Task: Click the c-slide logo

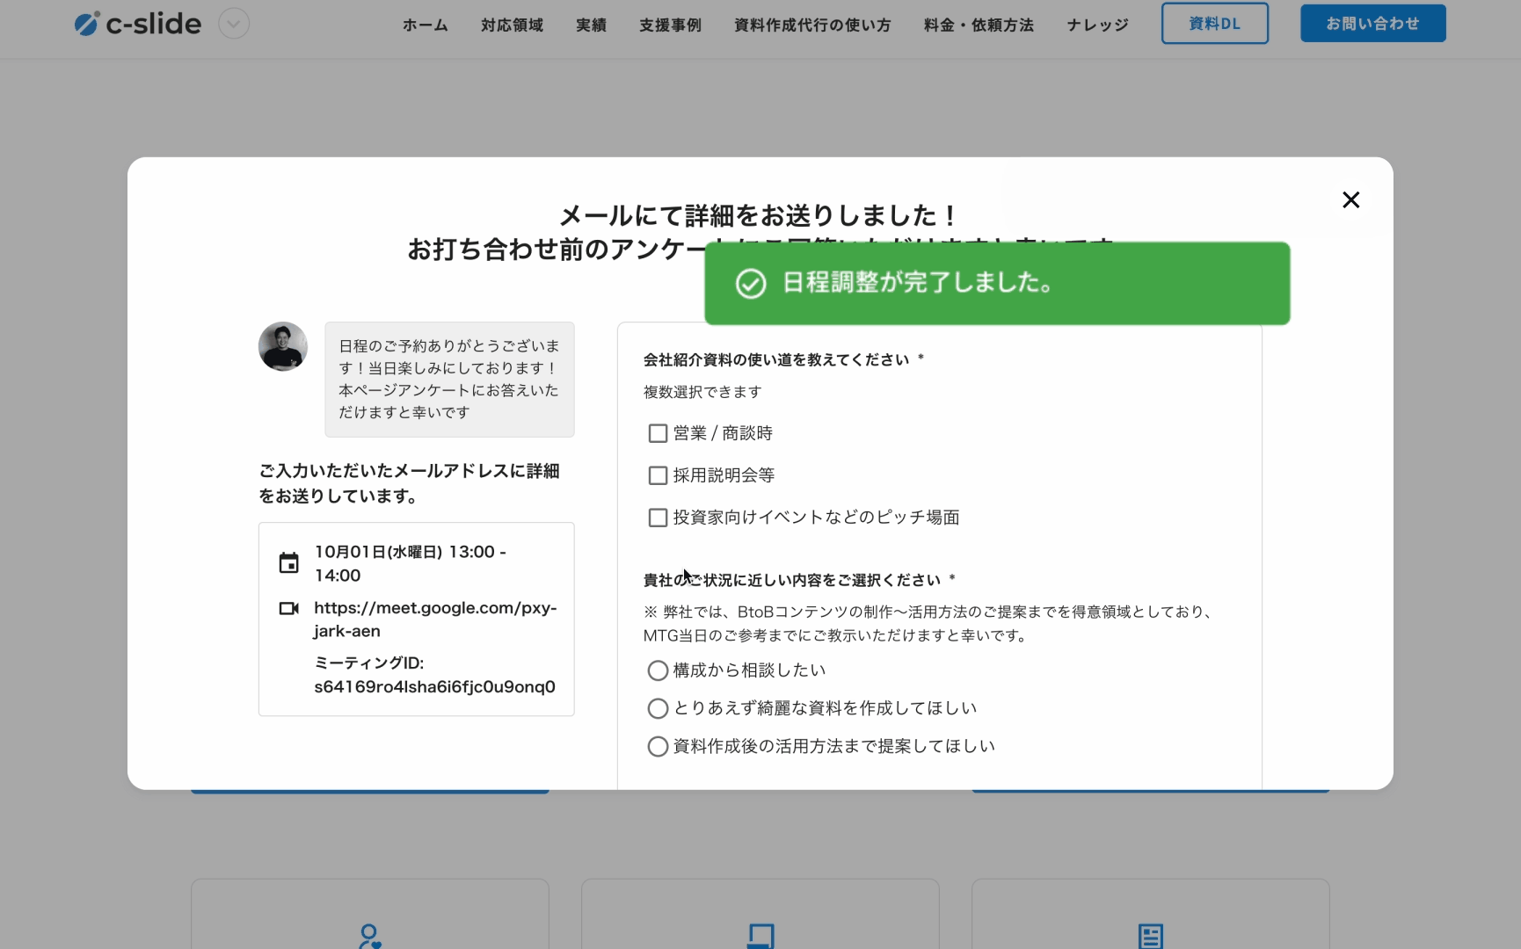Action: pos(138,24)
